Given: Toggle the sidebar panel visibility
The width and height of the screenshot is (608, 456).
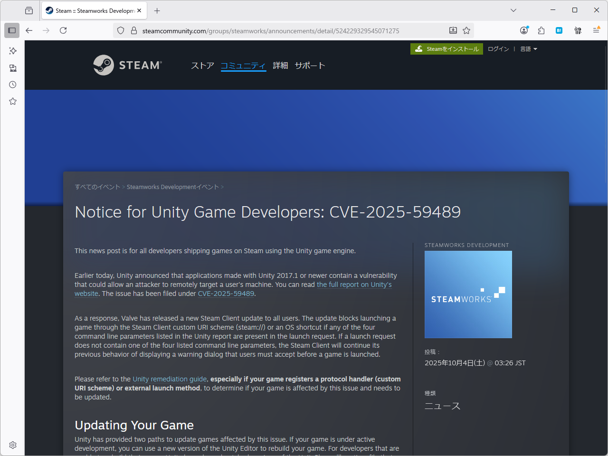Looking at the screenshot, I should pos(12,30).
